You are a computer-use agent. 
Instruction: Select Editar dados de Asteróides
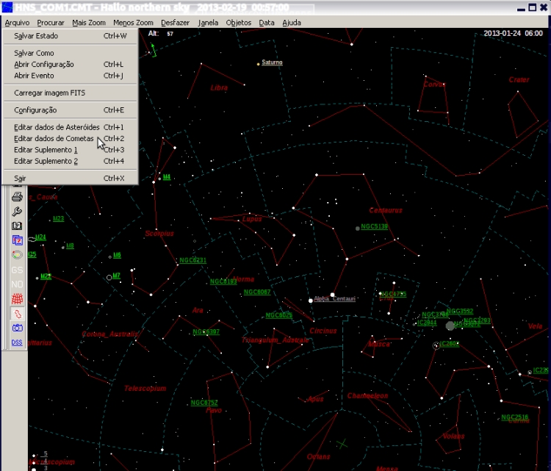tap(71, 127)
